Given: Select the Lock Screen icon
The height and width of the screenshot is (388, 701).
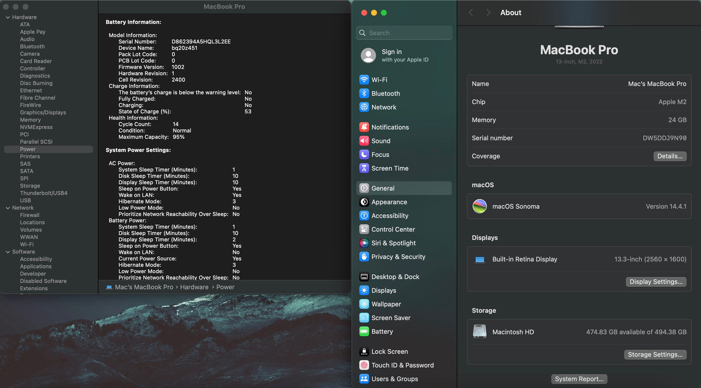Looking at the screenshot, I should (364, 352).
